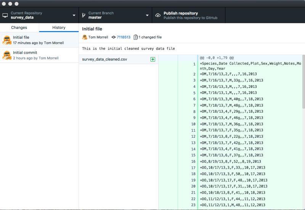
Task: Click the commit hash icon before 7118513
Action: pyautogui.click(x=114, y=37)
